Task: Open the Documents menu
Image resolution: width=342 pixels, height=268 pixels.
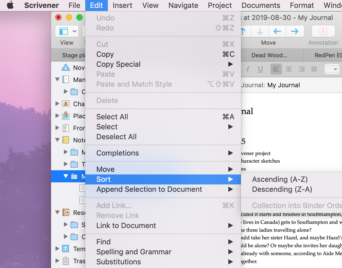Action: pos(261,5)
